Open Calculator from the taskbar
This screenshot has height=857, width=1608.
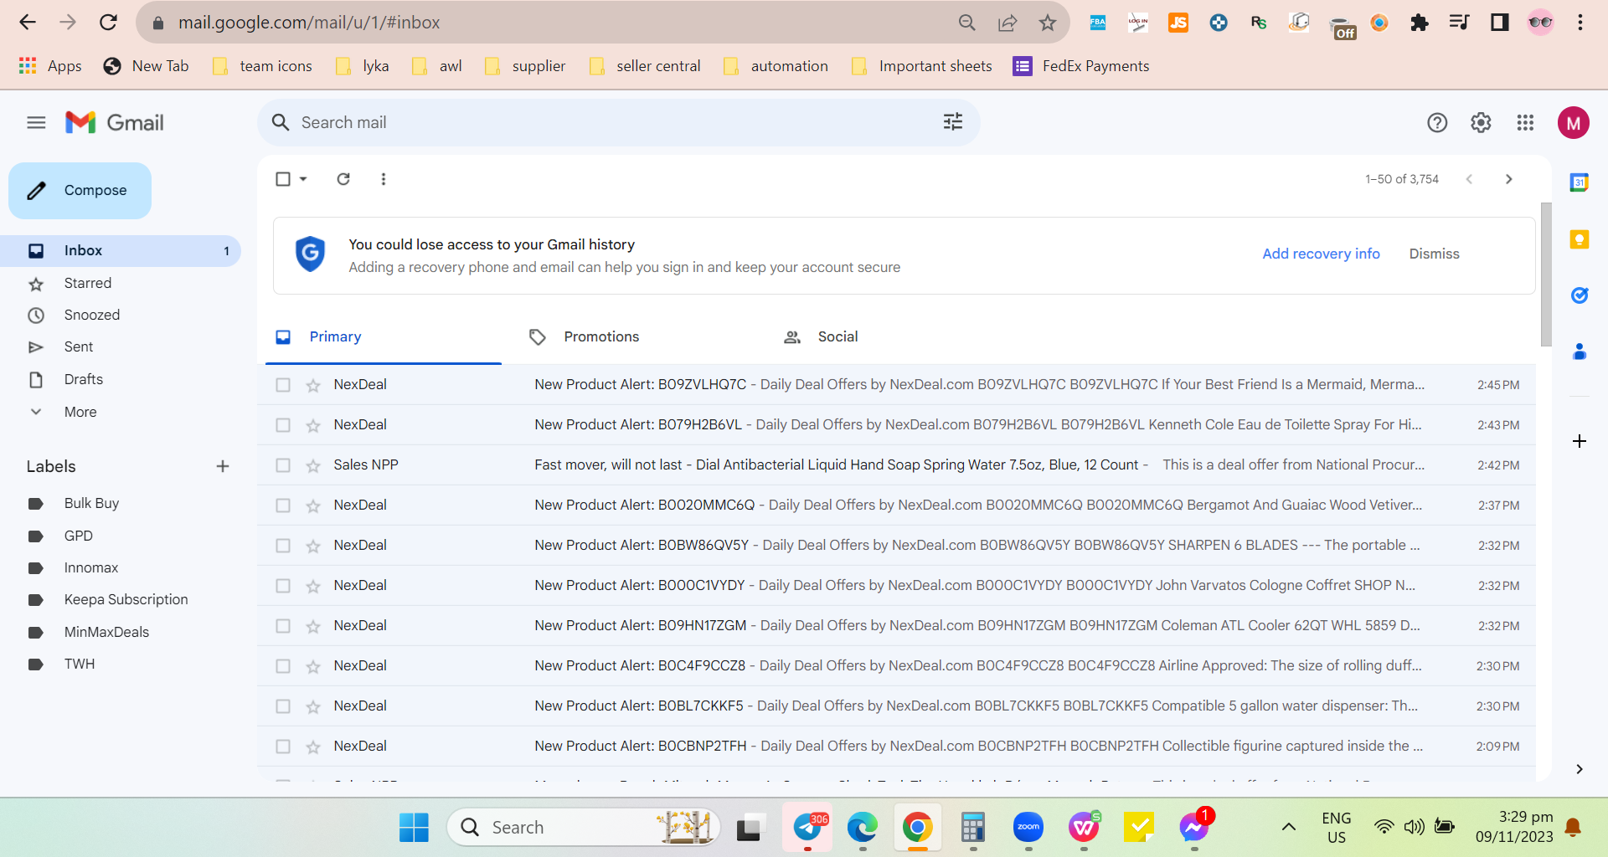[x=972, y=828]
